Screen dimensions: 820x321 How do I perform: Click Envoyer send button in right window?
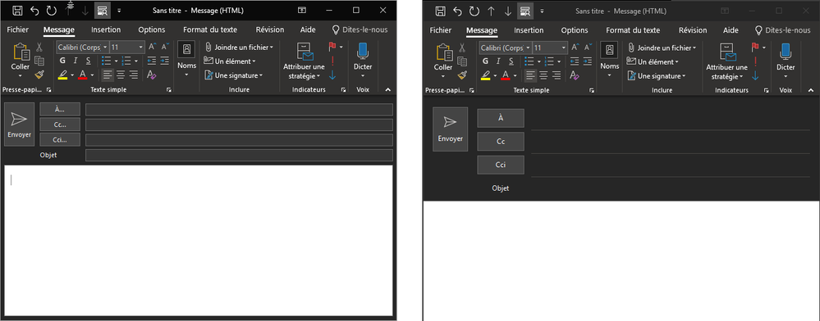tap(451, 129)
